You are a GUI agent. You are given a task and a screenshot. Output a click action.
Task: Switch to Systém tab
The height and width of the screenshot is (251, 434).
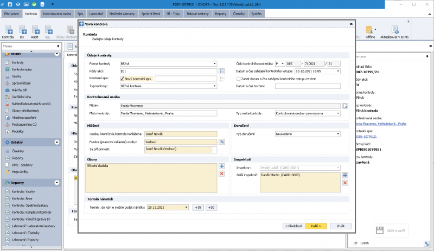coord(256,14)
